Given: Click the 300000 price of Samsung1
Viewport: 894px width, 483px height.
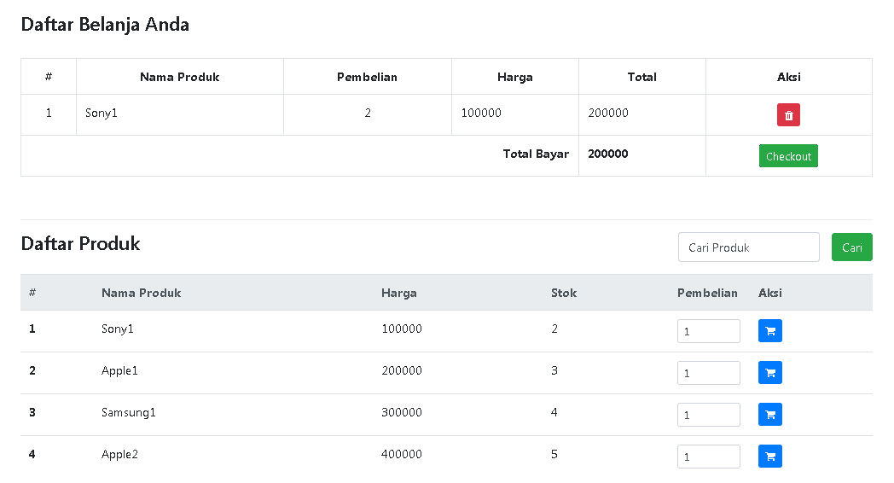Looking at the screenshot, I should pos(402,412).
